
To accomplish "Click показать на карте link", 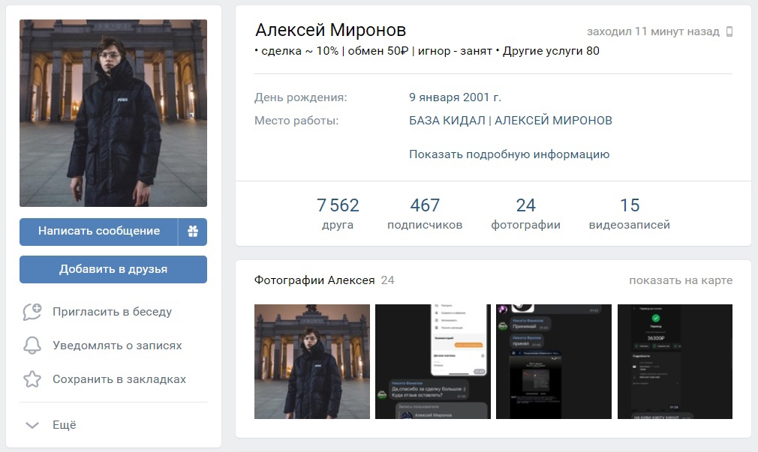I will coord(680,280).
